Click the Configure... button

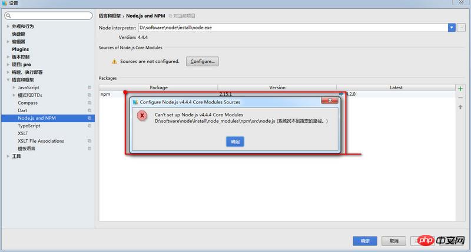tap(203, 62)
